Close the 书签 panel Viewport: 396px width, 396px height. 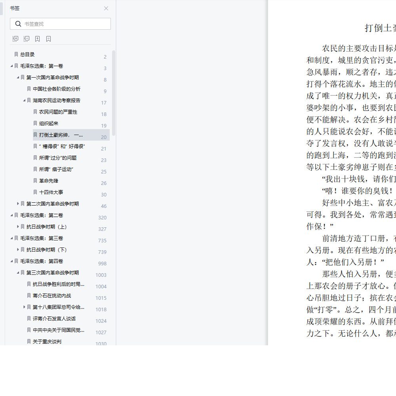(x=106, y=8)
